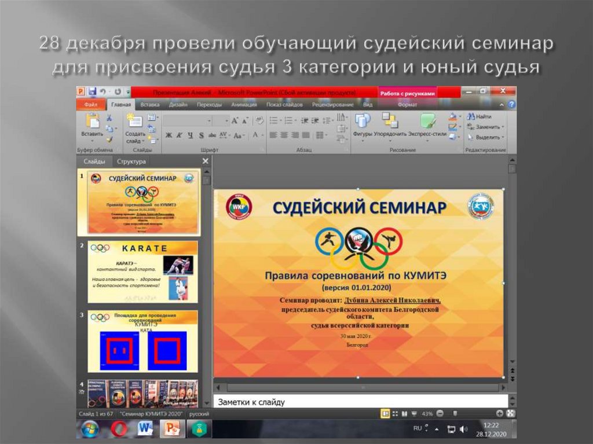593x444 pixels.
Task: Expand the Replace (Заменить) dropdown
Action: click(502, 127)
